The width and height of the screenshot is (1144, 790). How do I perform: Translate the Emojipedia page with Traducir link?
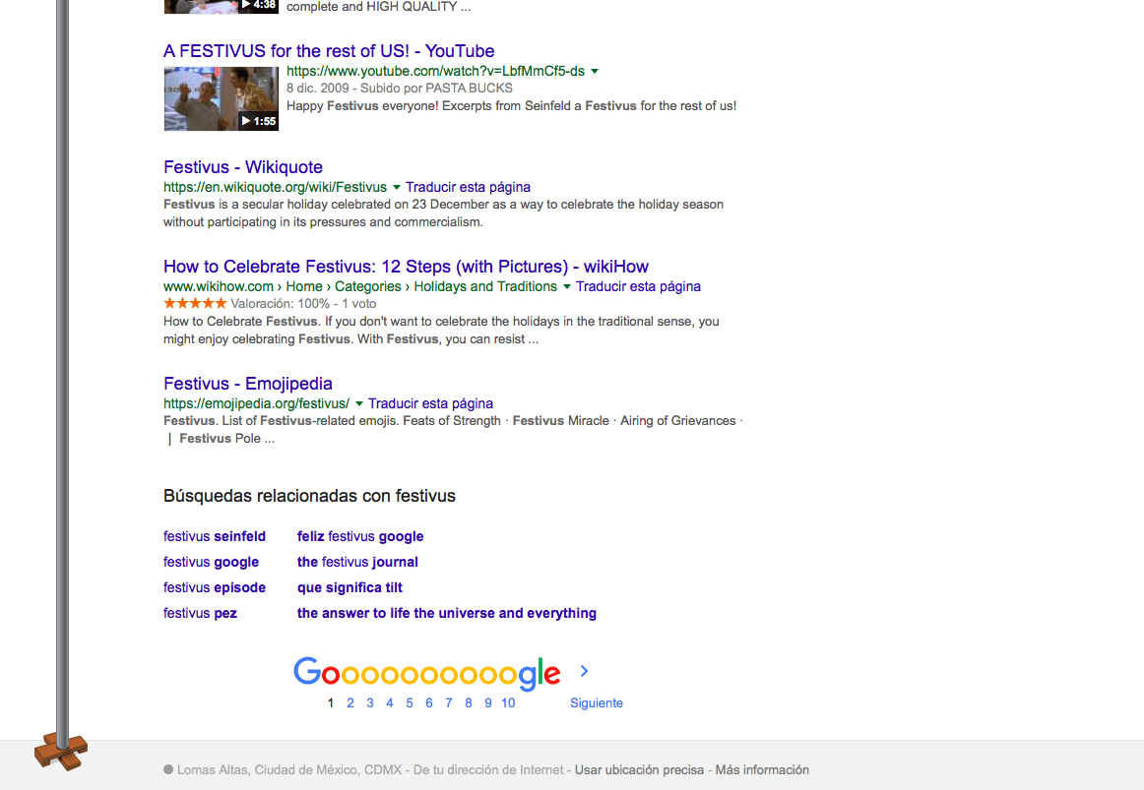[430, 403]
